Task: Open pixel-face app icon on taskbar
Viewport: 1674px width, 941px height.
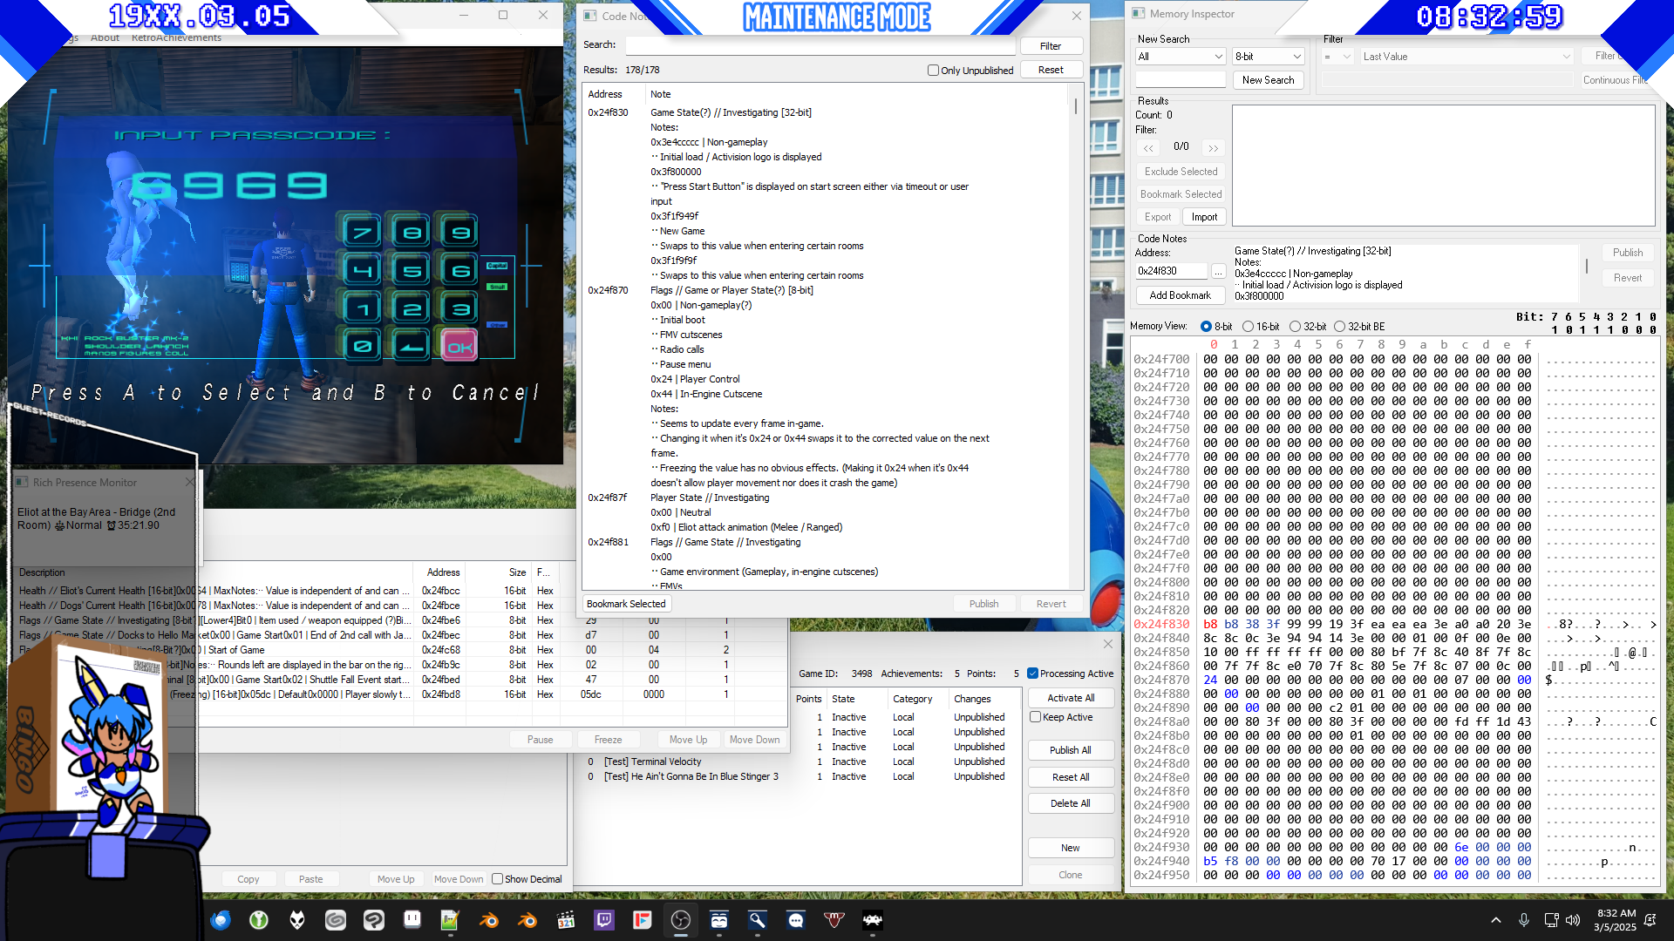Action: tap(412, 920)
